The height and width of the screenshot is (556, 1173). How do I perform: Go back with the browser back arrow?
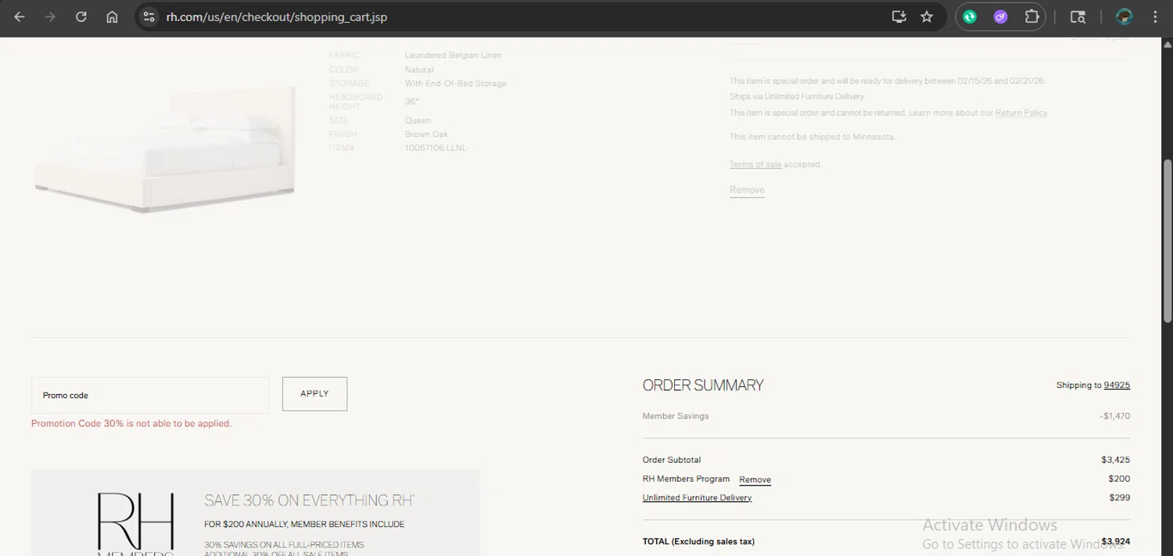pos(20,16)
